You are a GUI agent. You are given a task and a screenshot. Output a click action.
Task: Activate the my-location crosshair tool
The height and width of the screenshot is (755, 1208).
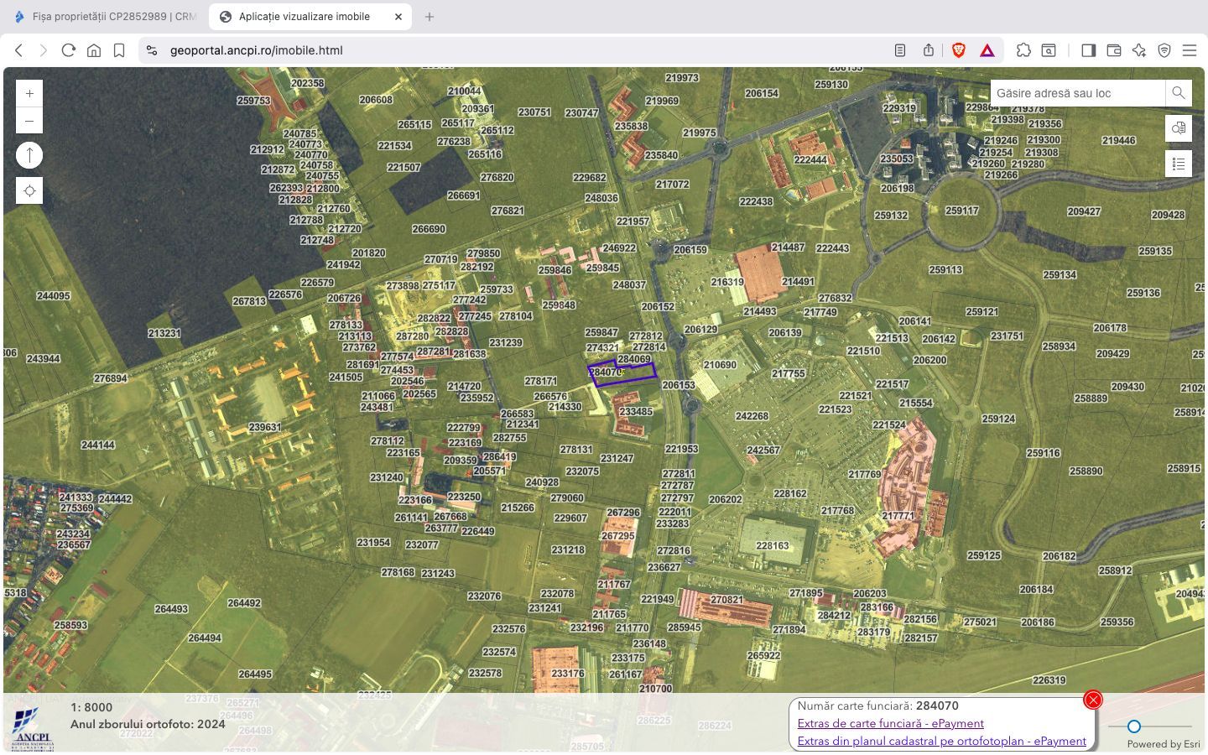[29, 190]
